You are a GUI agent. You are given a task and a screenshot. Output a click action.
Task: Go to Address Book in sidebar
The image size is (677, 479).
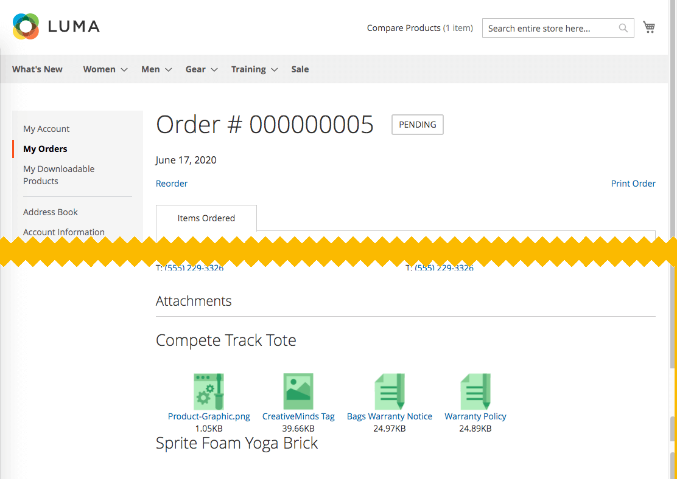[51, 212]
